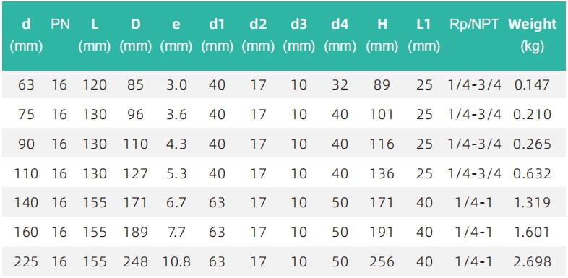Click the L1 (mm) header cell
The width and height of the screenshot is (568, 278).
point(423,35)
